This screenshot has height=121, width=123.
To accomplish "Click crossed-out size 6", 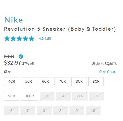I will point(11,111).
